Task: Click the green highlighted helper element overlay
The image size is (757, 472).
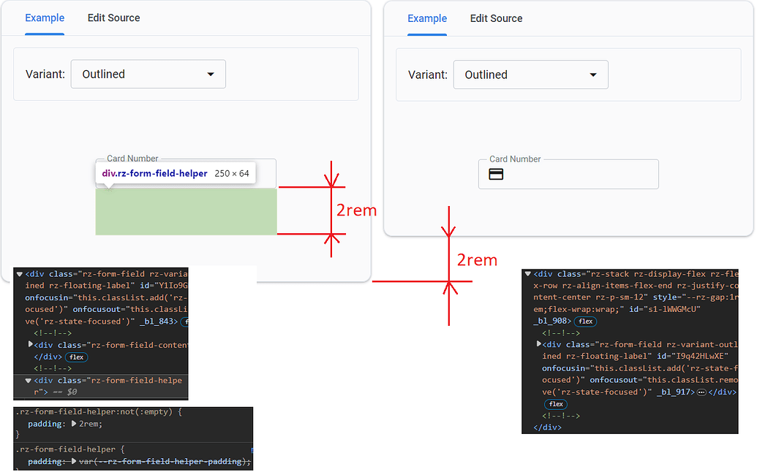Action: [x=186, y=211]
